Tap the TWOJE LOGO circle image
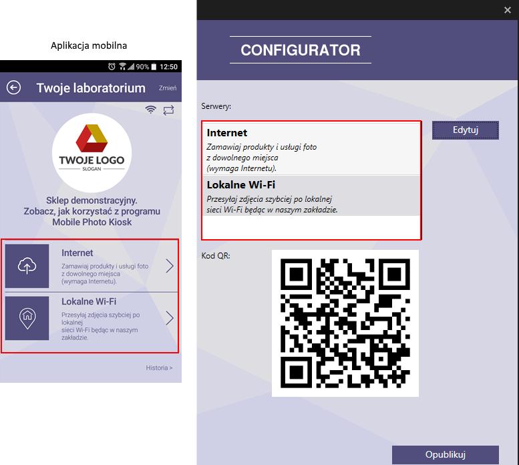 click(92, 152)
